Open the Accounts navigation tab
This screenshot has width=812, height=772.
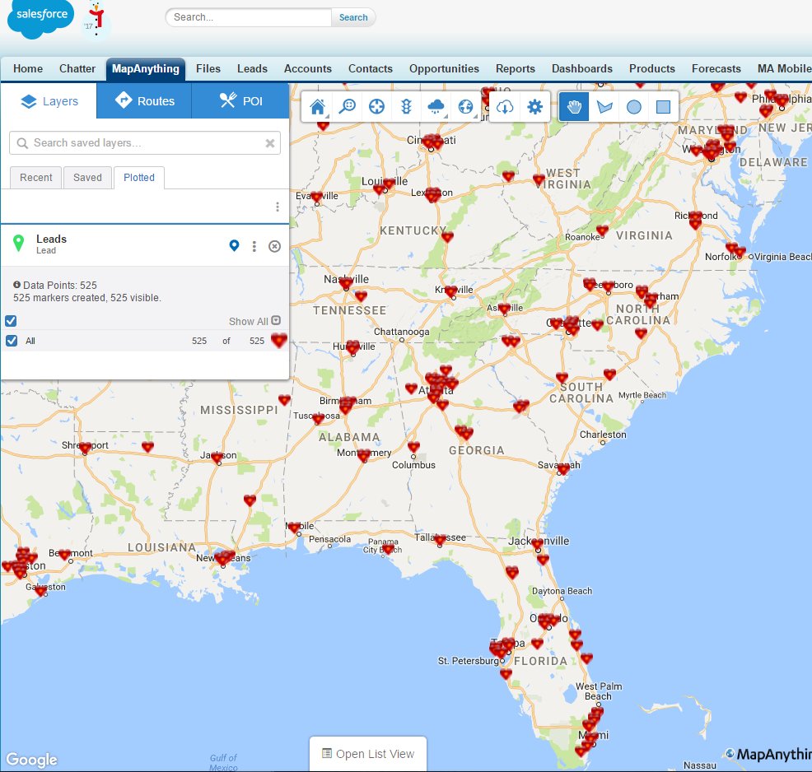(x=308, y=69)
